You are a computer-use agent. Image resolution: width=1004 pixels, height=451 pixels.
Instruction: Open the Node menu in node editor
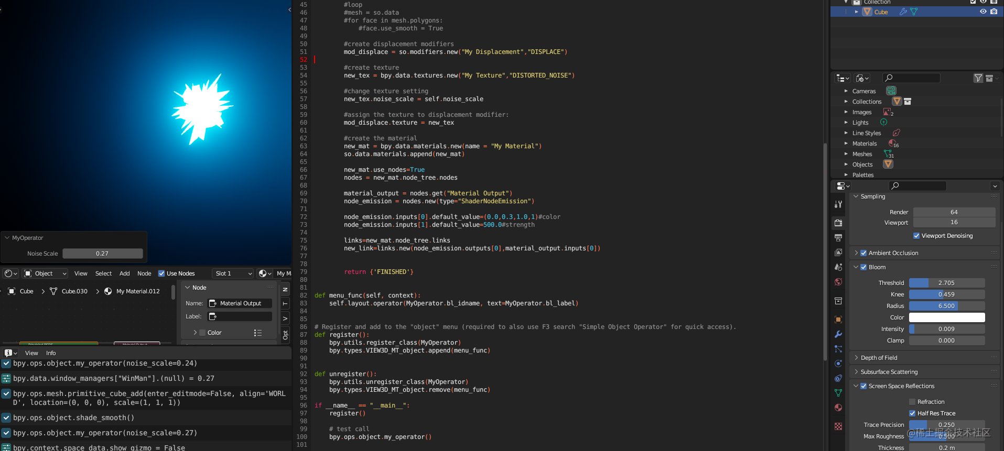[x=144, y=273]
